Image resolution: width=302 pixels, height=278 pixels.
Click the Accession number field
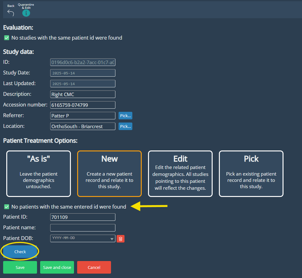click(83, 105)
